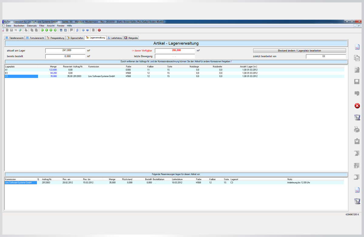This screenshot has width=364, height=237.
Task: Click the form view icon in toolbar
Action: pos(65,30)
